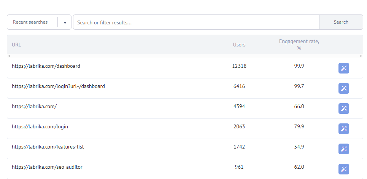Sort by Engagement rate column header
367x179 pixels.
(299, 45)
